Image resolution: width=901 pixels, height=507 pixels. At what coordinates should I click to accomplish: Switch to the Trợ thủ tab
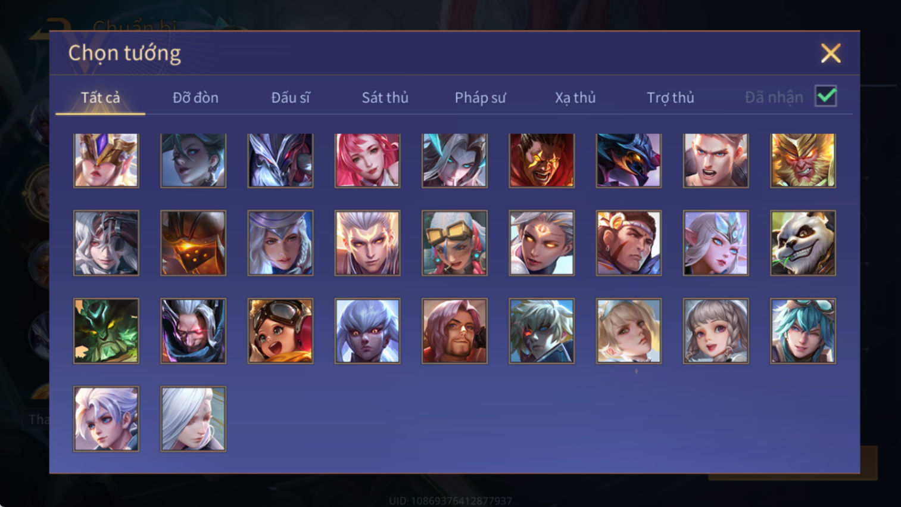671,98
